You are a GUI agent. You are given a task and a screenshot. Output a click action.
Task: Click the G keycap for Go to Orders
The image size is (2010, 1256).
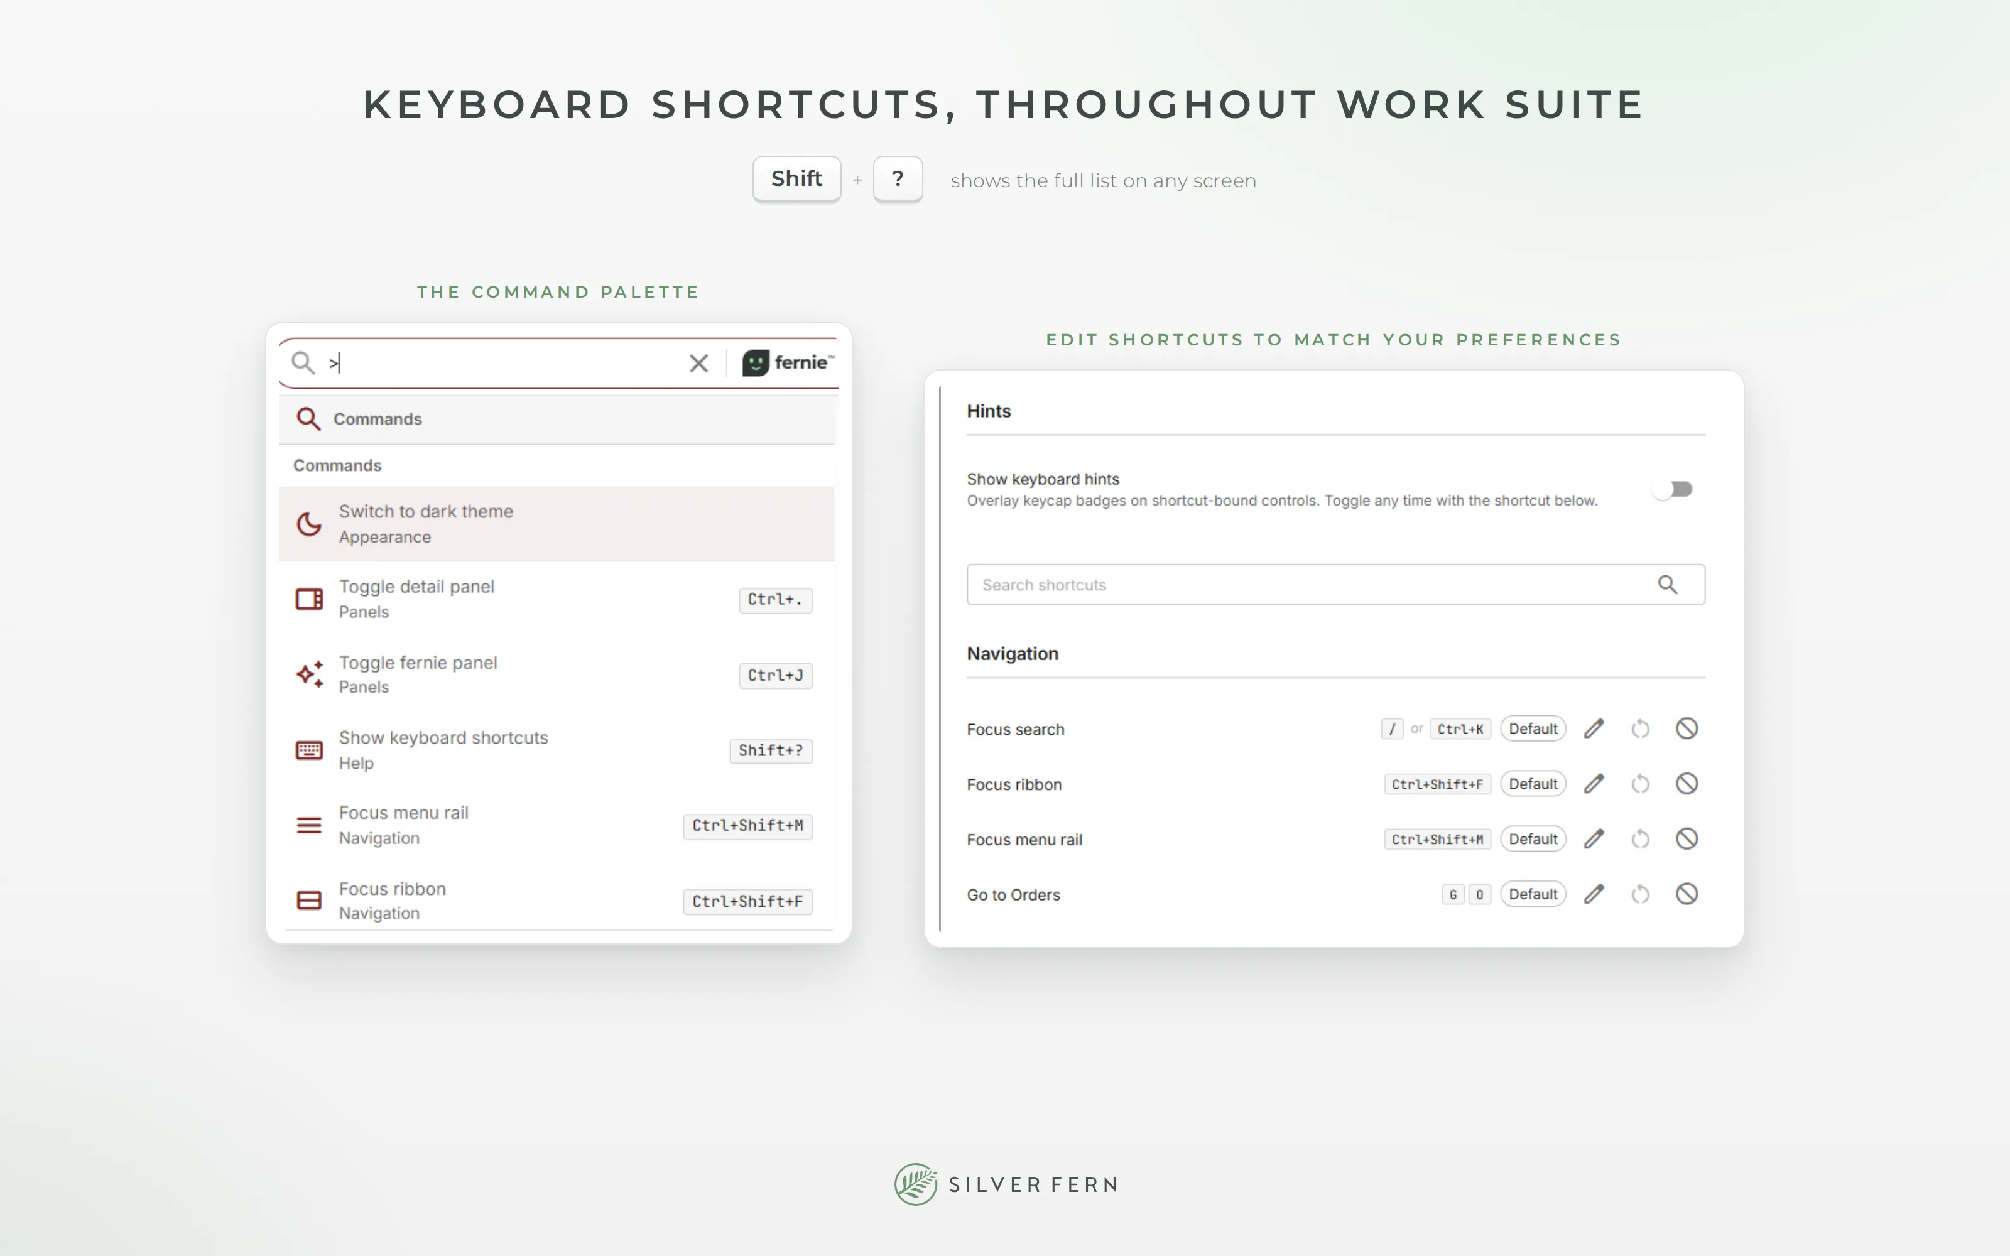point(1453,895)
